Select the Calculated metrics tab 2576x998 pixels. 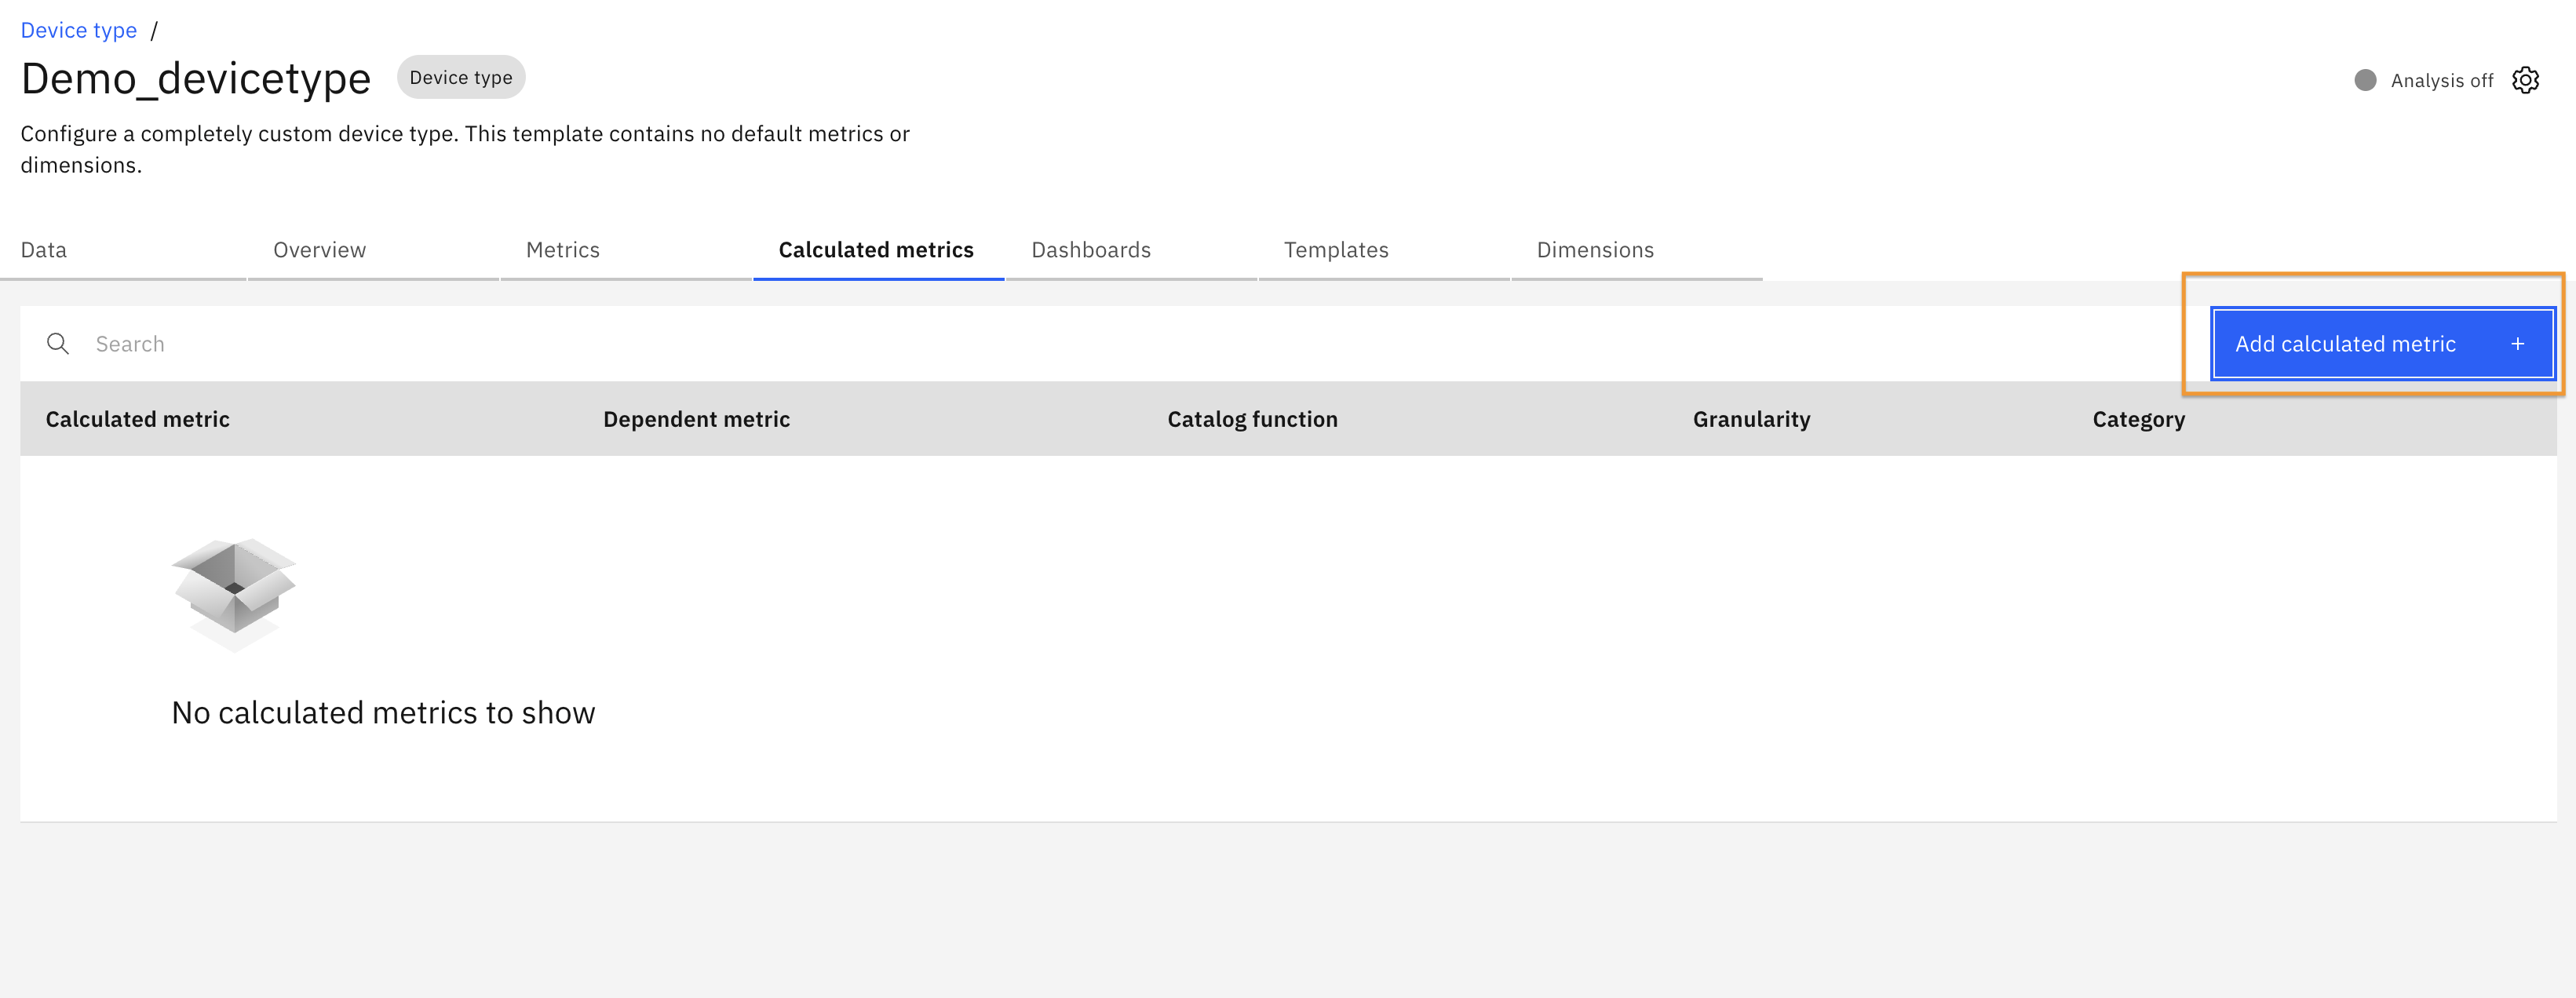coord(878,250)
